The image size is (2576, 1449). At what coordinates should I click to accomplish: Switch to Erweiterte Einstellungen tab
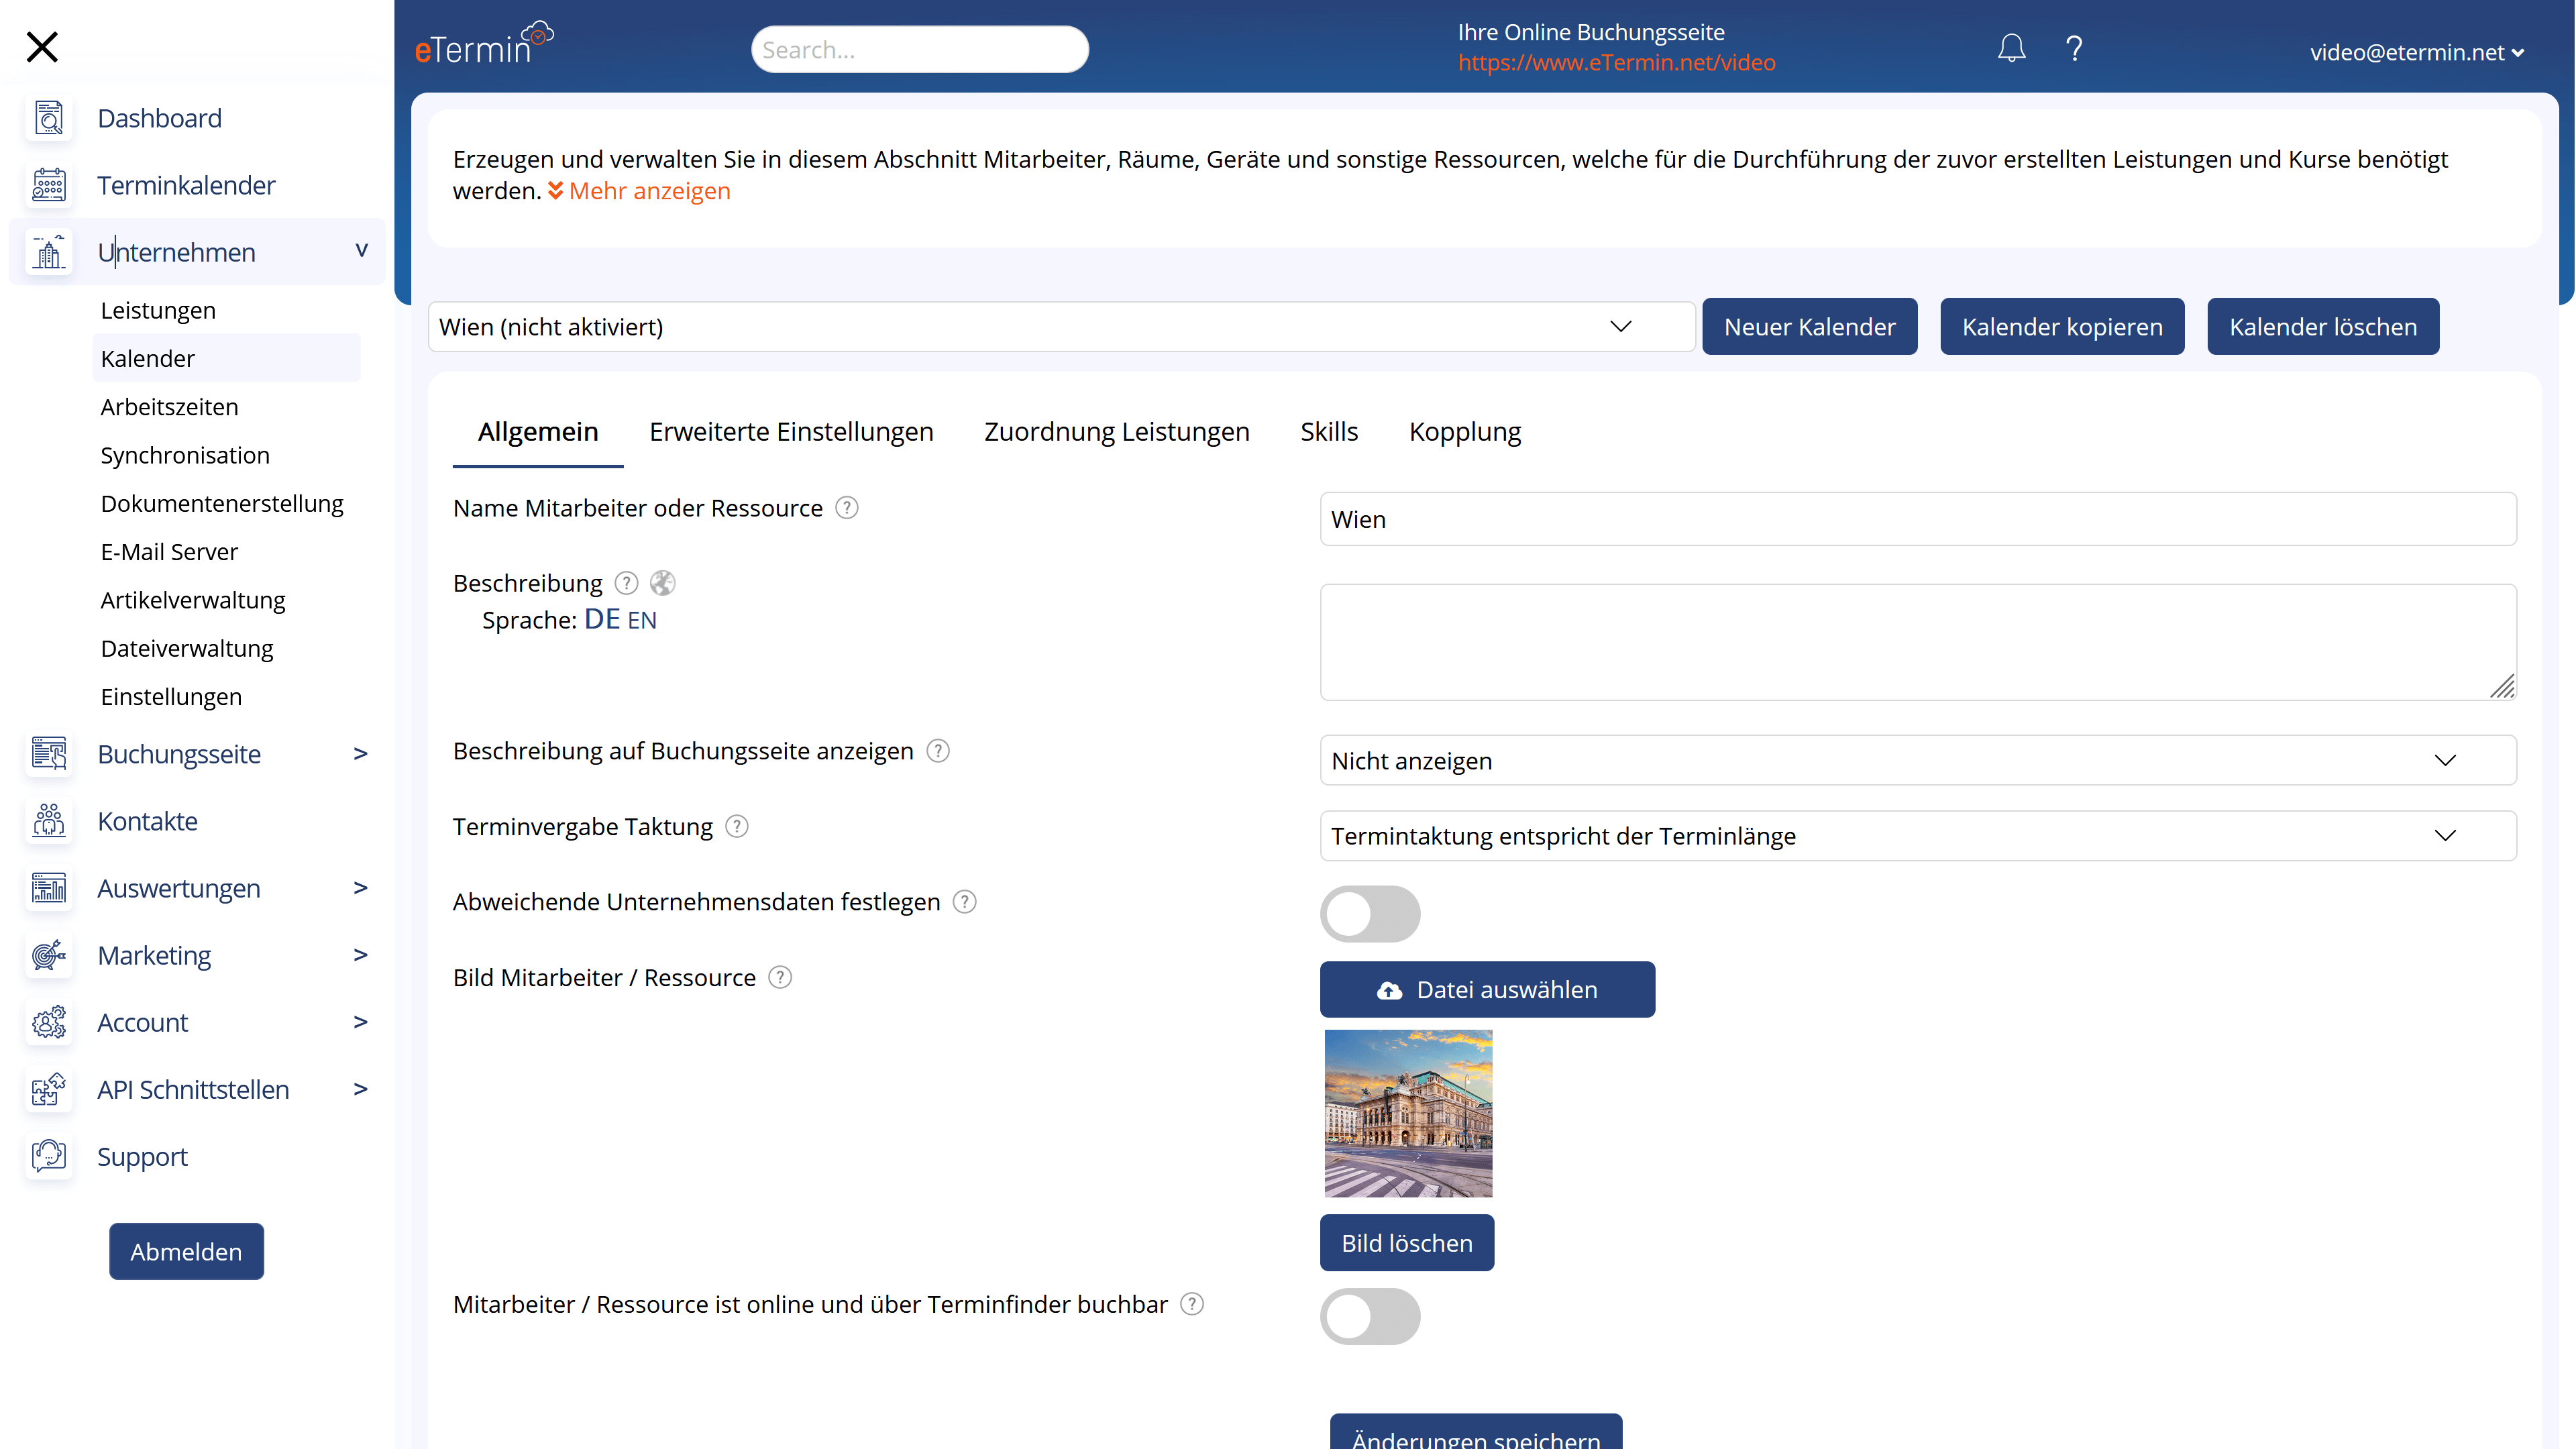click(x=791, y=430)
